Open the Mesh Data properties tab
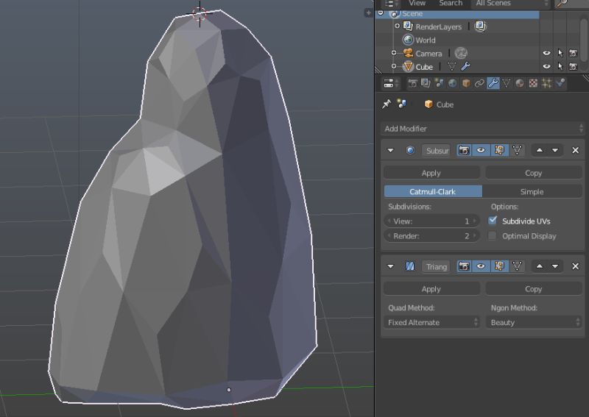 [x=507, y=83]
